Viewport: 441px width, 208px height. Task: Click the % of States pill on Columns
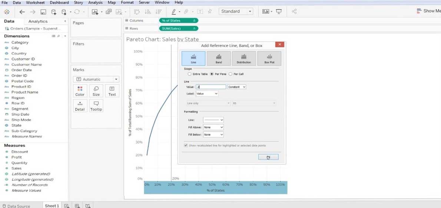179,20
